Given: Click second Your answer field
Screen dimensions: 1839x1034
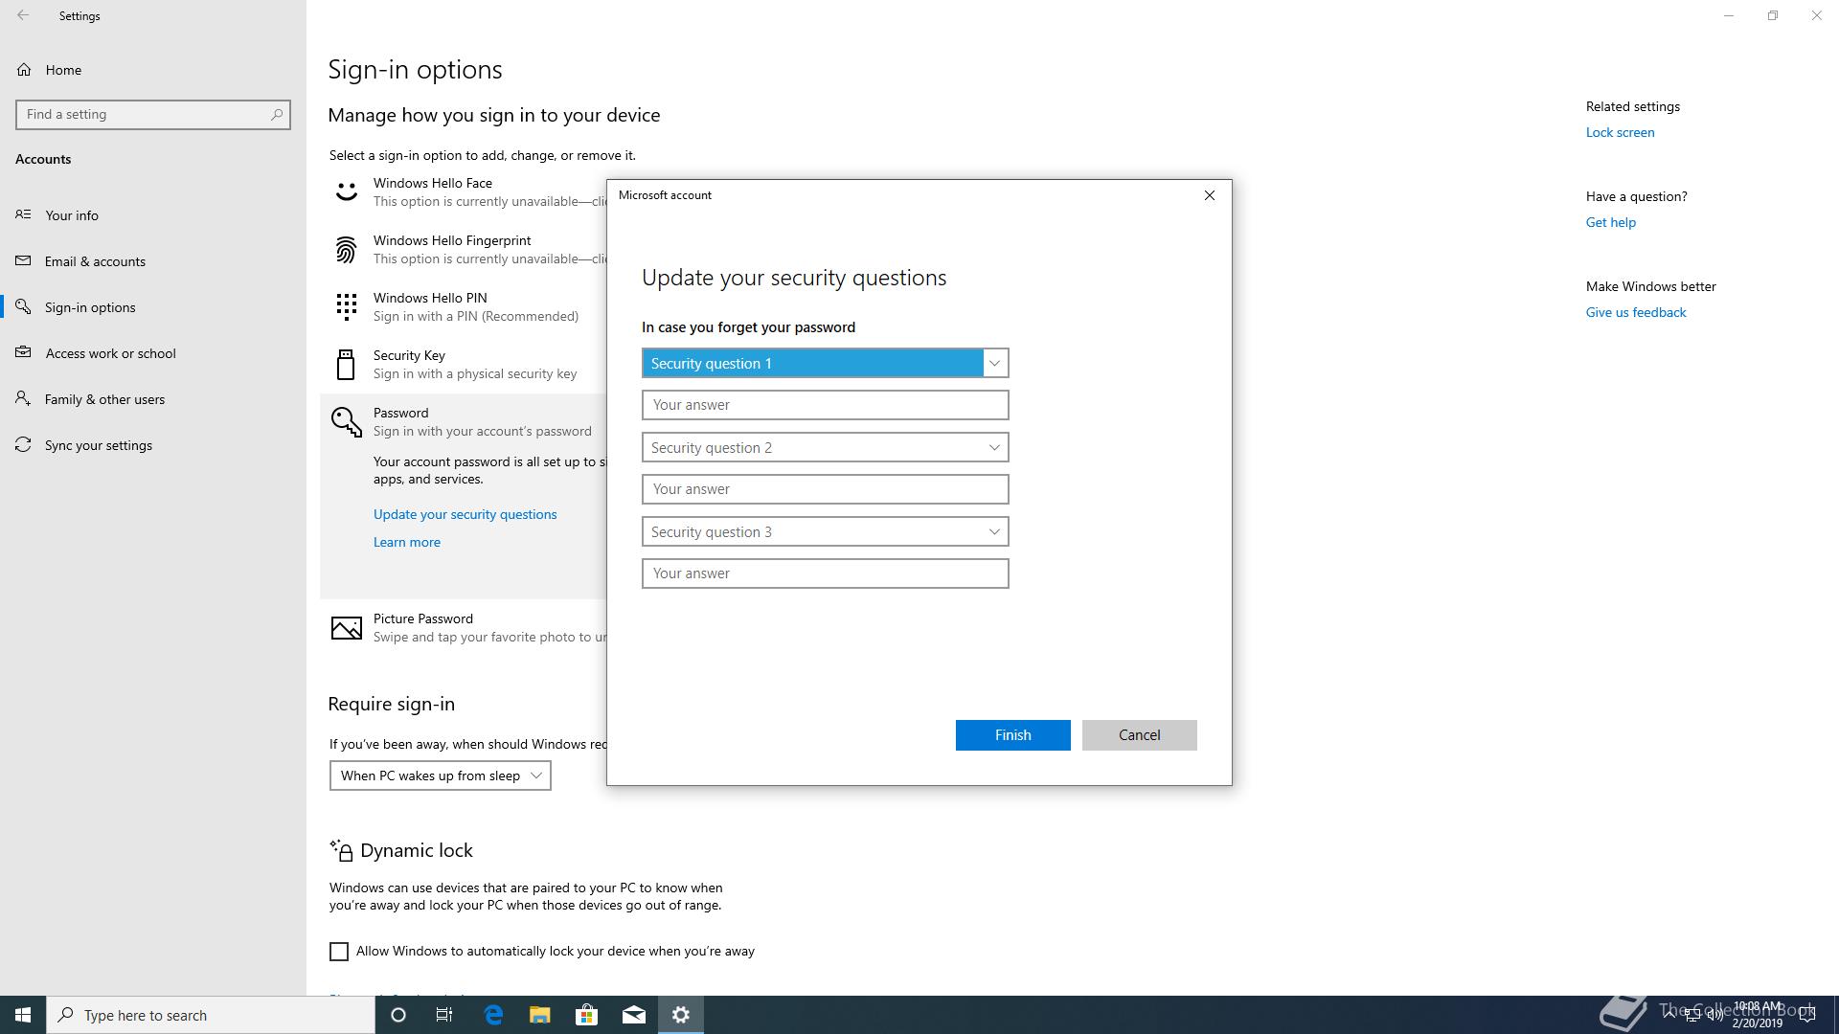Looking at the screenshot, I should point(825,489).
